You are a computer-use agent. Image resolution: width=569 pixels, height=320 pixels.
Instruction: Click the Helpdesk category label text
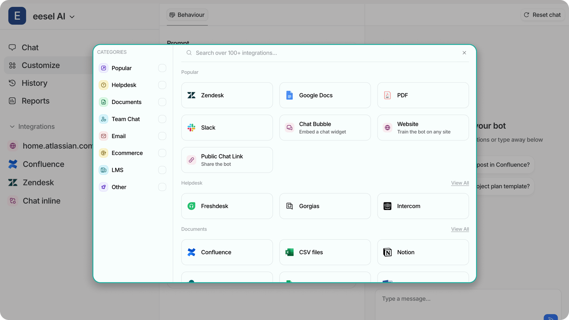124,85
